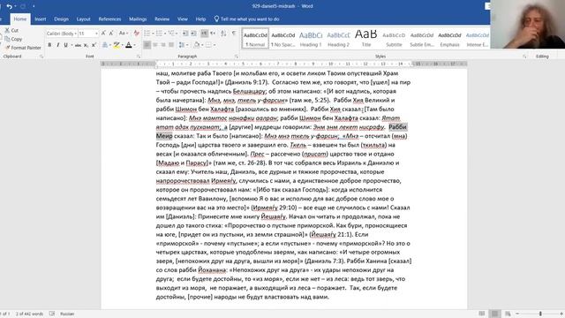Center the paragraph text
Screen dimensions: 565x318
click(155, 45)
